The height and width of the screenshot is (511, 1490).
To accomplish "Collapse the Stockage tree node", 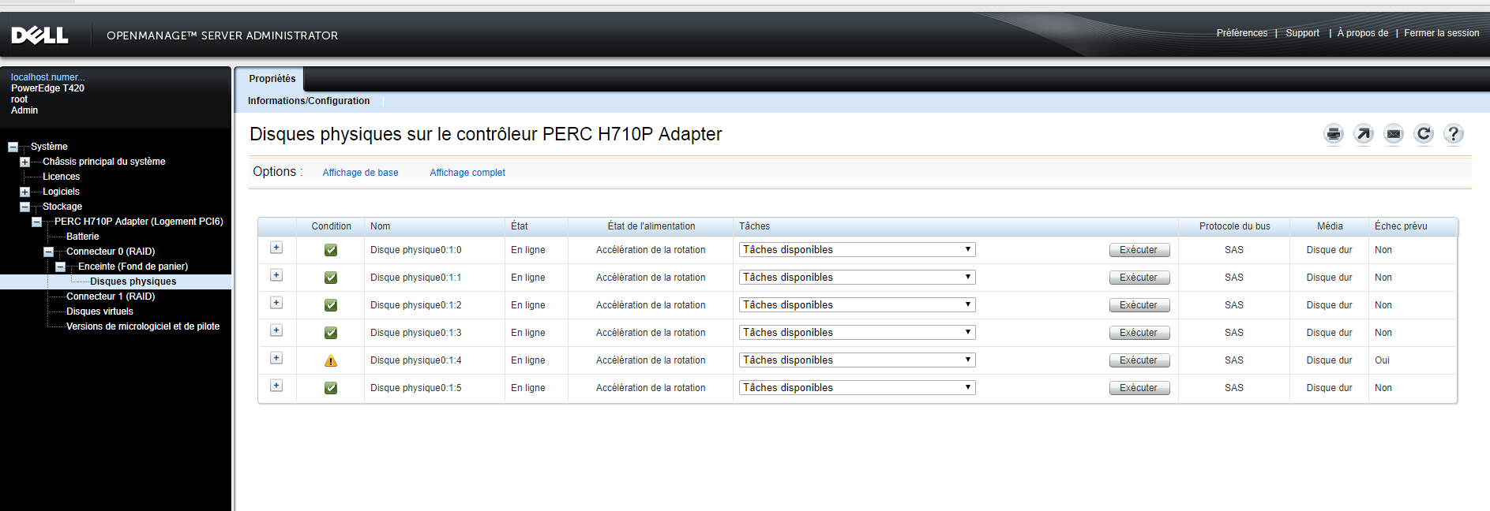I will 24,207.
